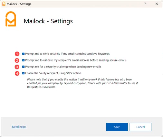
Task: Cancel the settings dialog
Action: click(x=140, y=127)
